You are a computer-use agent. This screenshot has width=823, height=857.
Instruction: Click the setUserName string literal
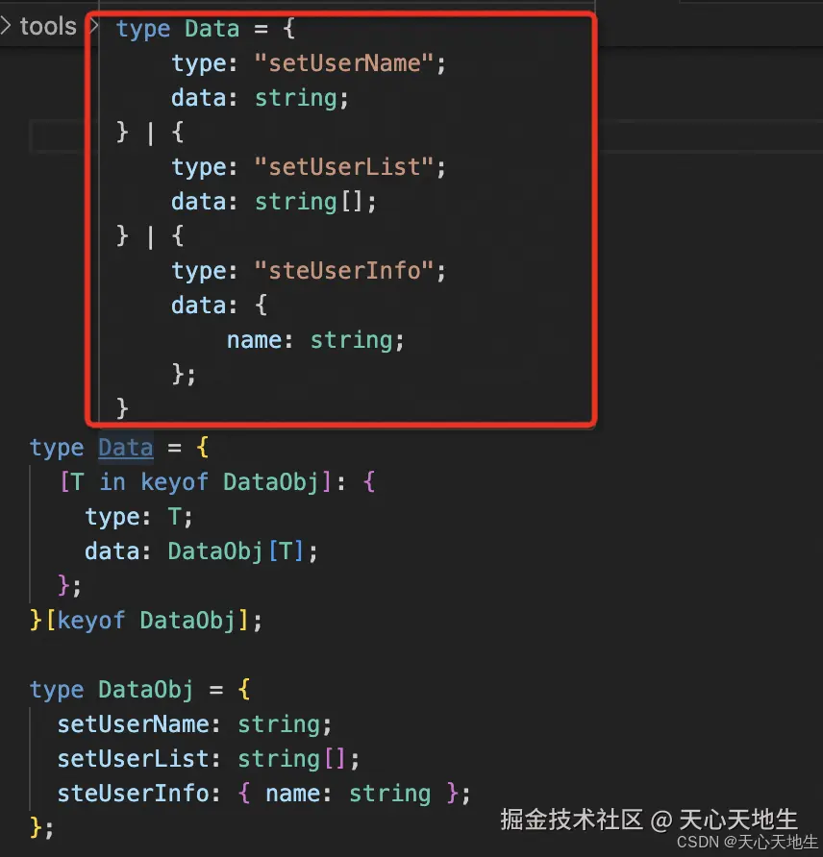tap(349, 62)
